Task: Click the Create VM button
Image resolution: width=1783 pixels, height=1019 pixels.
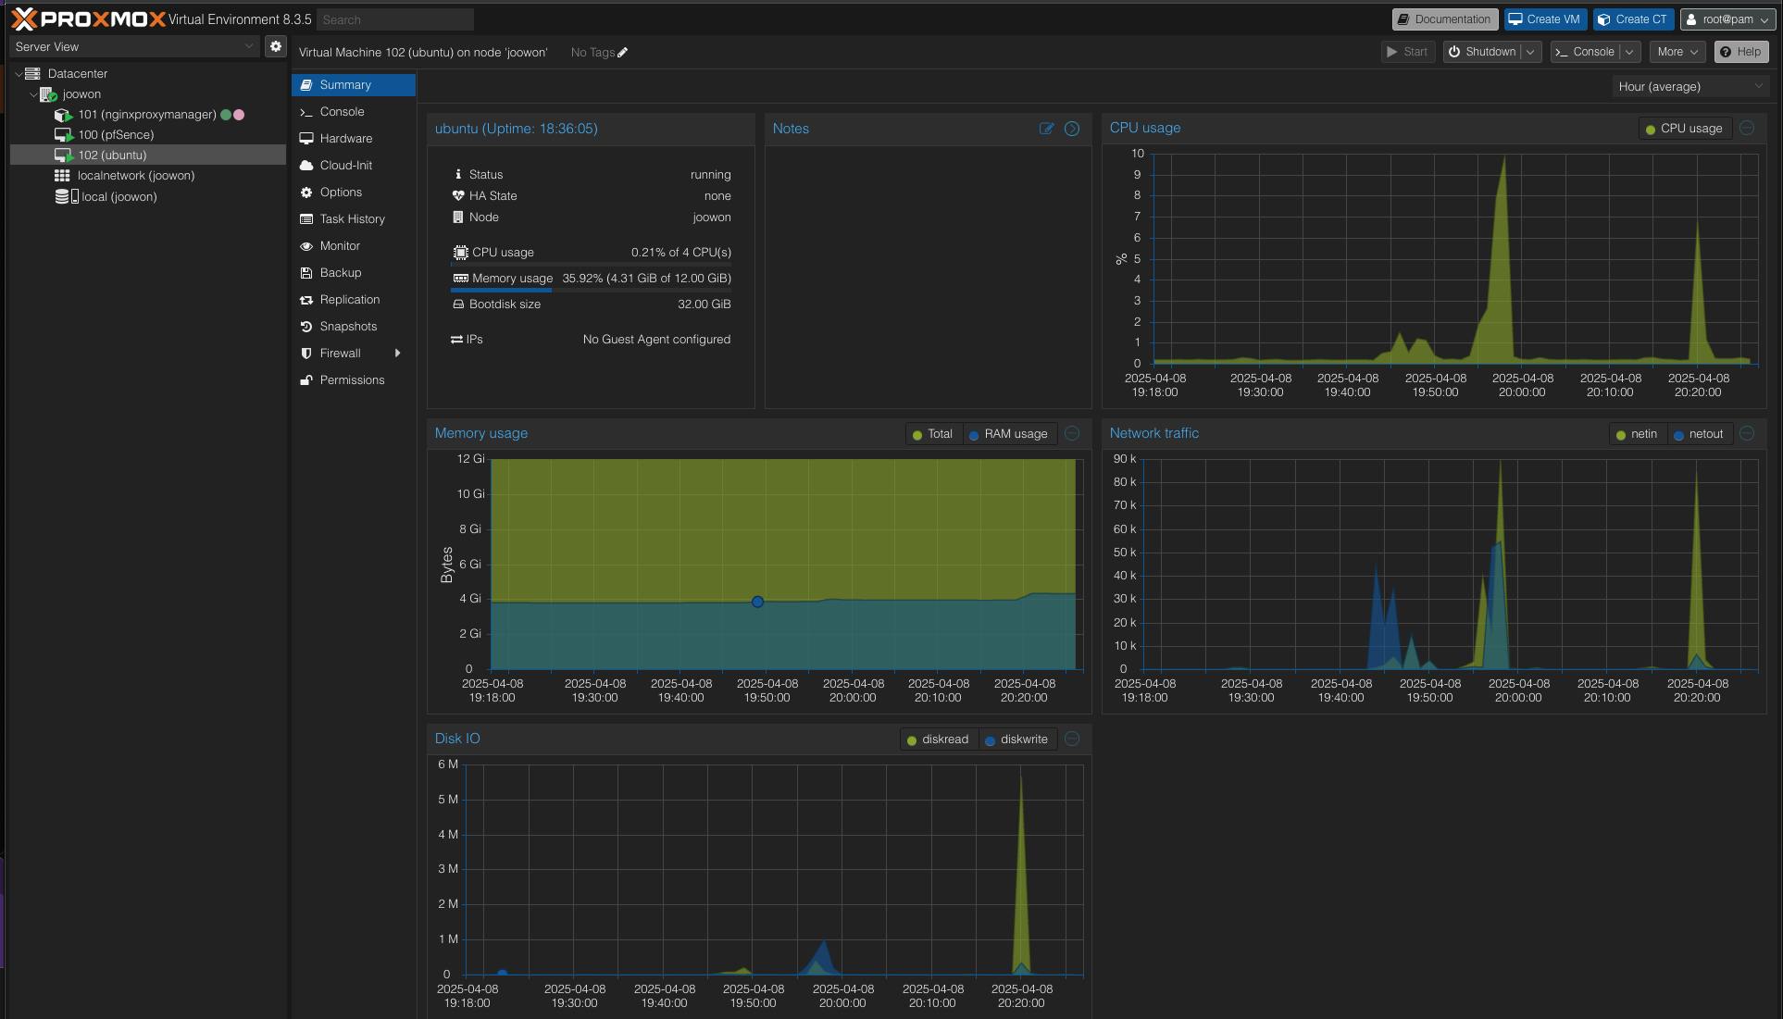Action: pos(1544,19)
